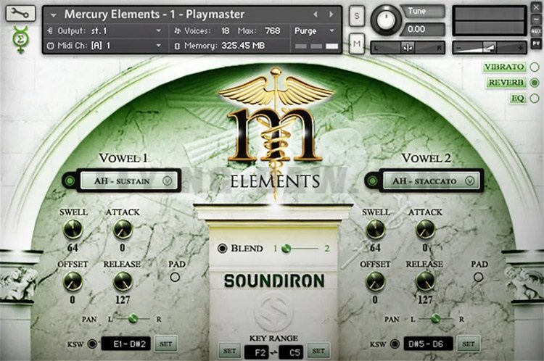544x361 pixels.
Task: Enable Vowel 1 PAD radio button
Action: point(176,277)
